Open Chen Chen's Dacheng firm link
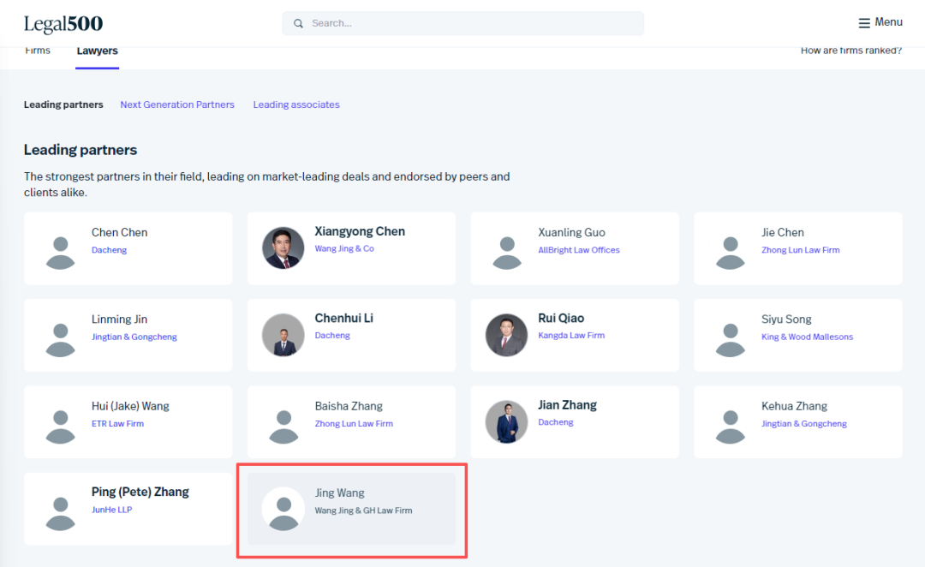 (109, 250)
